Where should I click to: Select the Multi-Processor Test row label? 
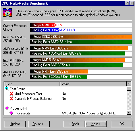28,94
